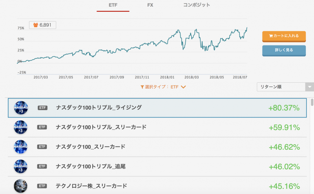Click the ETF badge on 追尾 row
Screen dimensions: 314x194
click(x=42, y=167)
